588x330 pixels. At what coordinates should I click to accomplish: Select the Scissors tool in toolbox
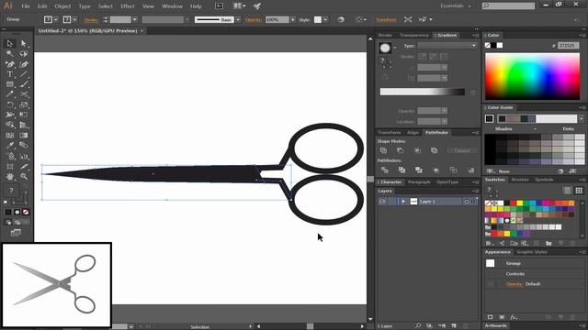(24, 94)
